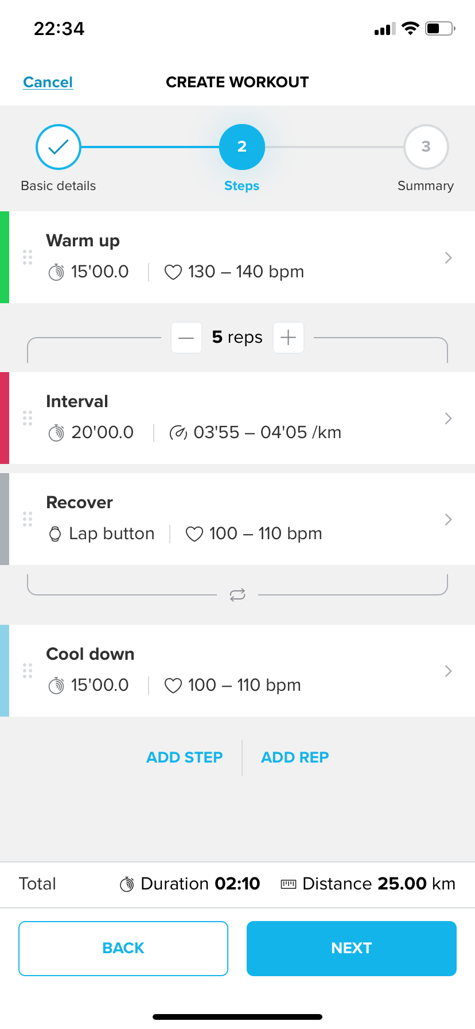Tap the drag handle on Interval step
Image resolution: width=475 pixels, height=1029 pixels.
[28, 418]
